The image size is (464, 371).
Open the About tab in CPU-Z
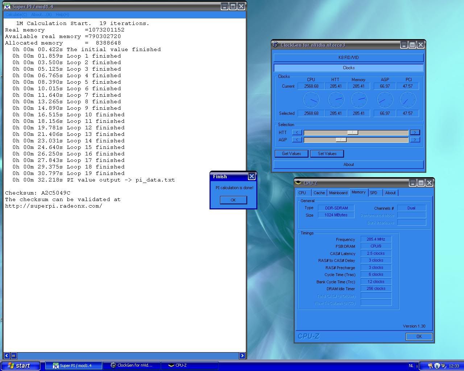(390, 193)
